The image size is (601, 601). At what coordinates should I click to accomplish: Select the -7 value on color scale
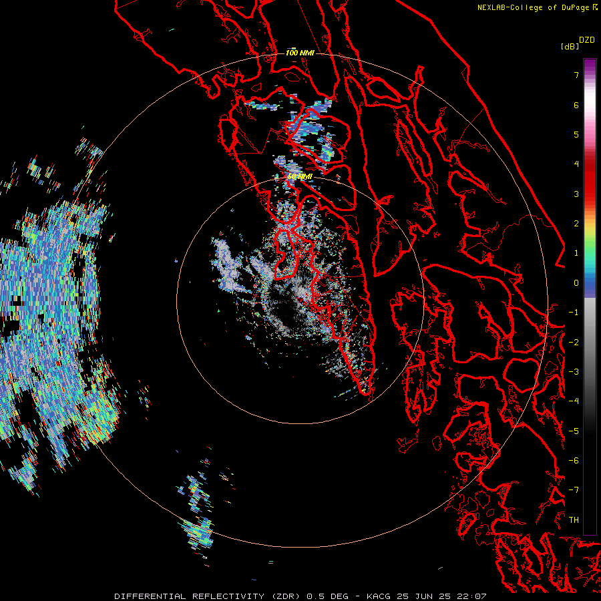point(574,490)
